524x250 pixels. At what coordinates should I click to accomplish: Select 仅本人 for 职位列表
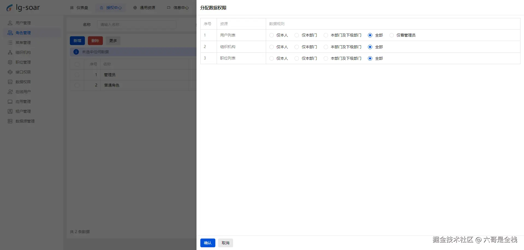pos(272,58)
